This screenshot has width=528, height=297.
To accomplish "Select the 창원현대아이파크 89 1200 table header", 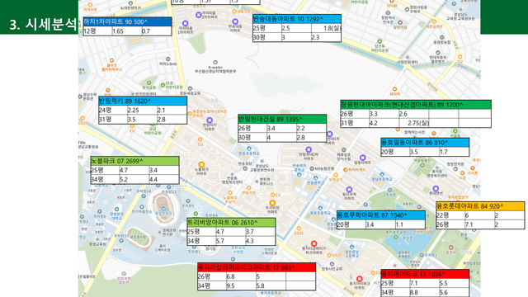I will coord(416,105).
